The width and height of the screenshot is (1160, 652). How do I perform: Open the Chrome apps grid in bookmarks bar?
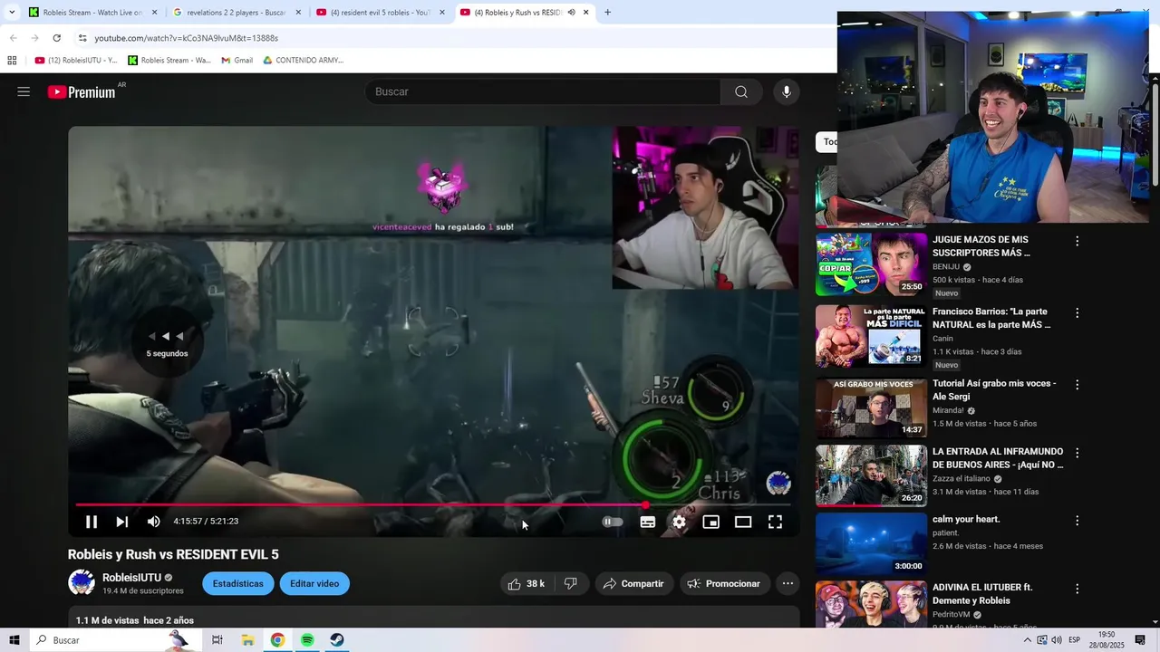pyautogui.click(x=12, y=61)
